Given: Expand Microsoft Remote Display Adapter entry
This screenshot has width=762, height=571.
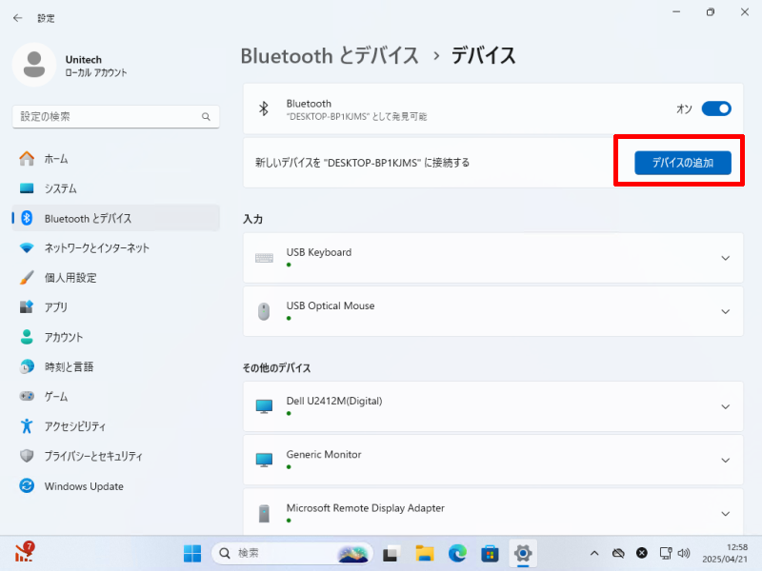Looking at the screenshot, I should tap(725, 513).
